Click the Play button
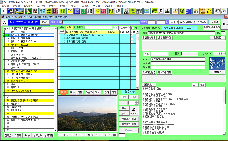Viewport: 228px width, 141px height. 124,108
